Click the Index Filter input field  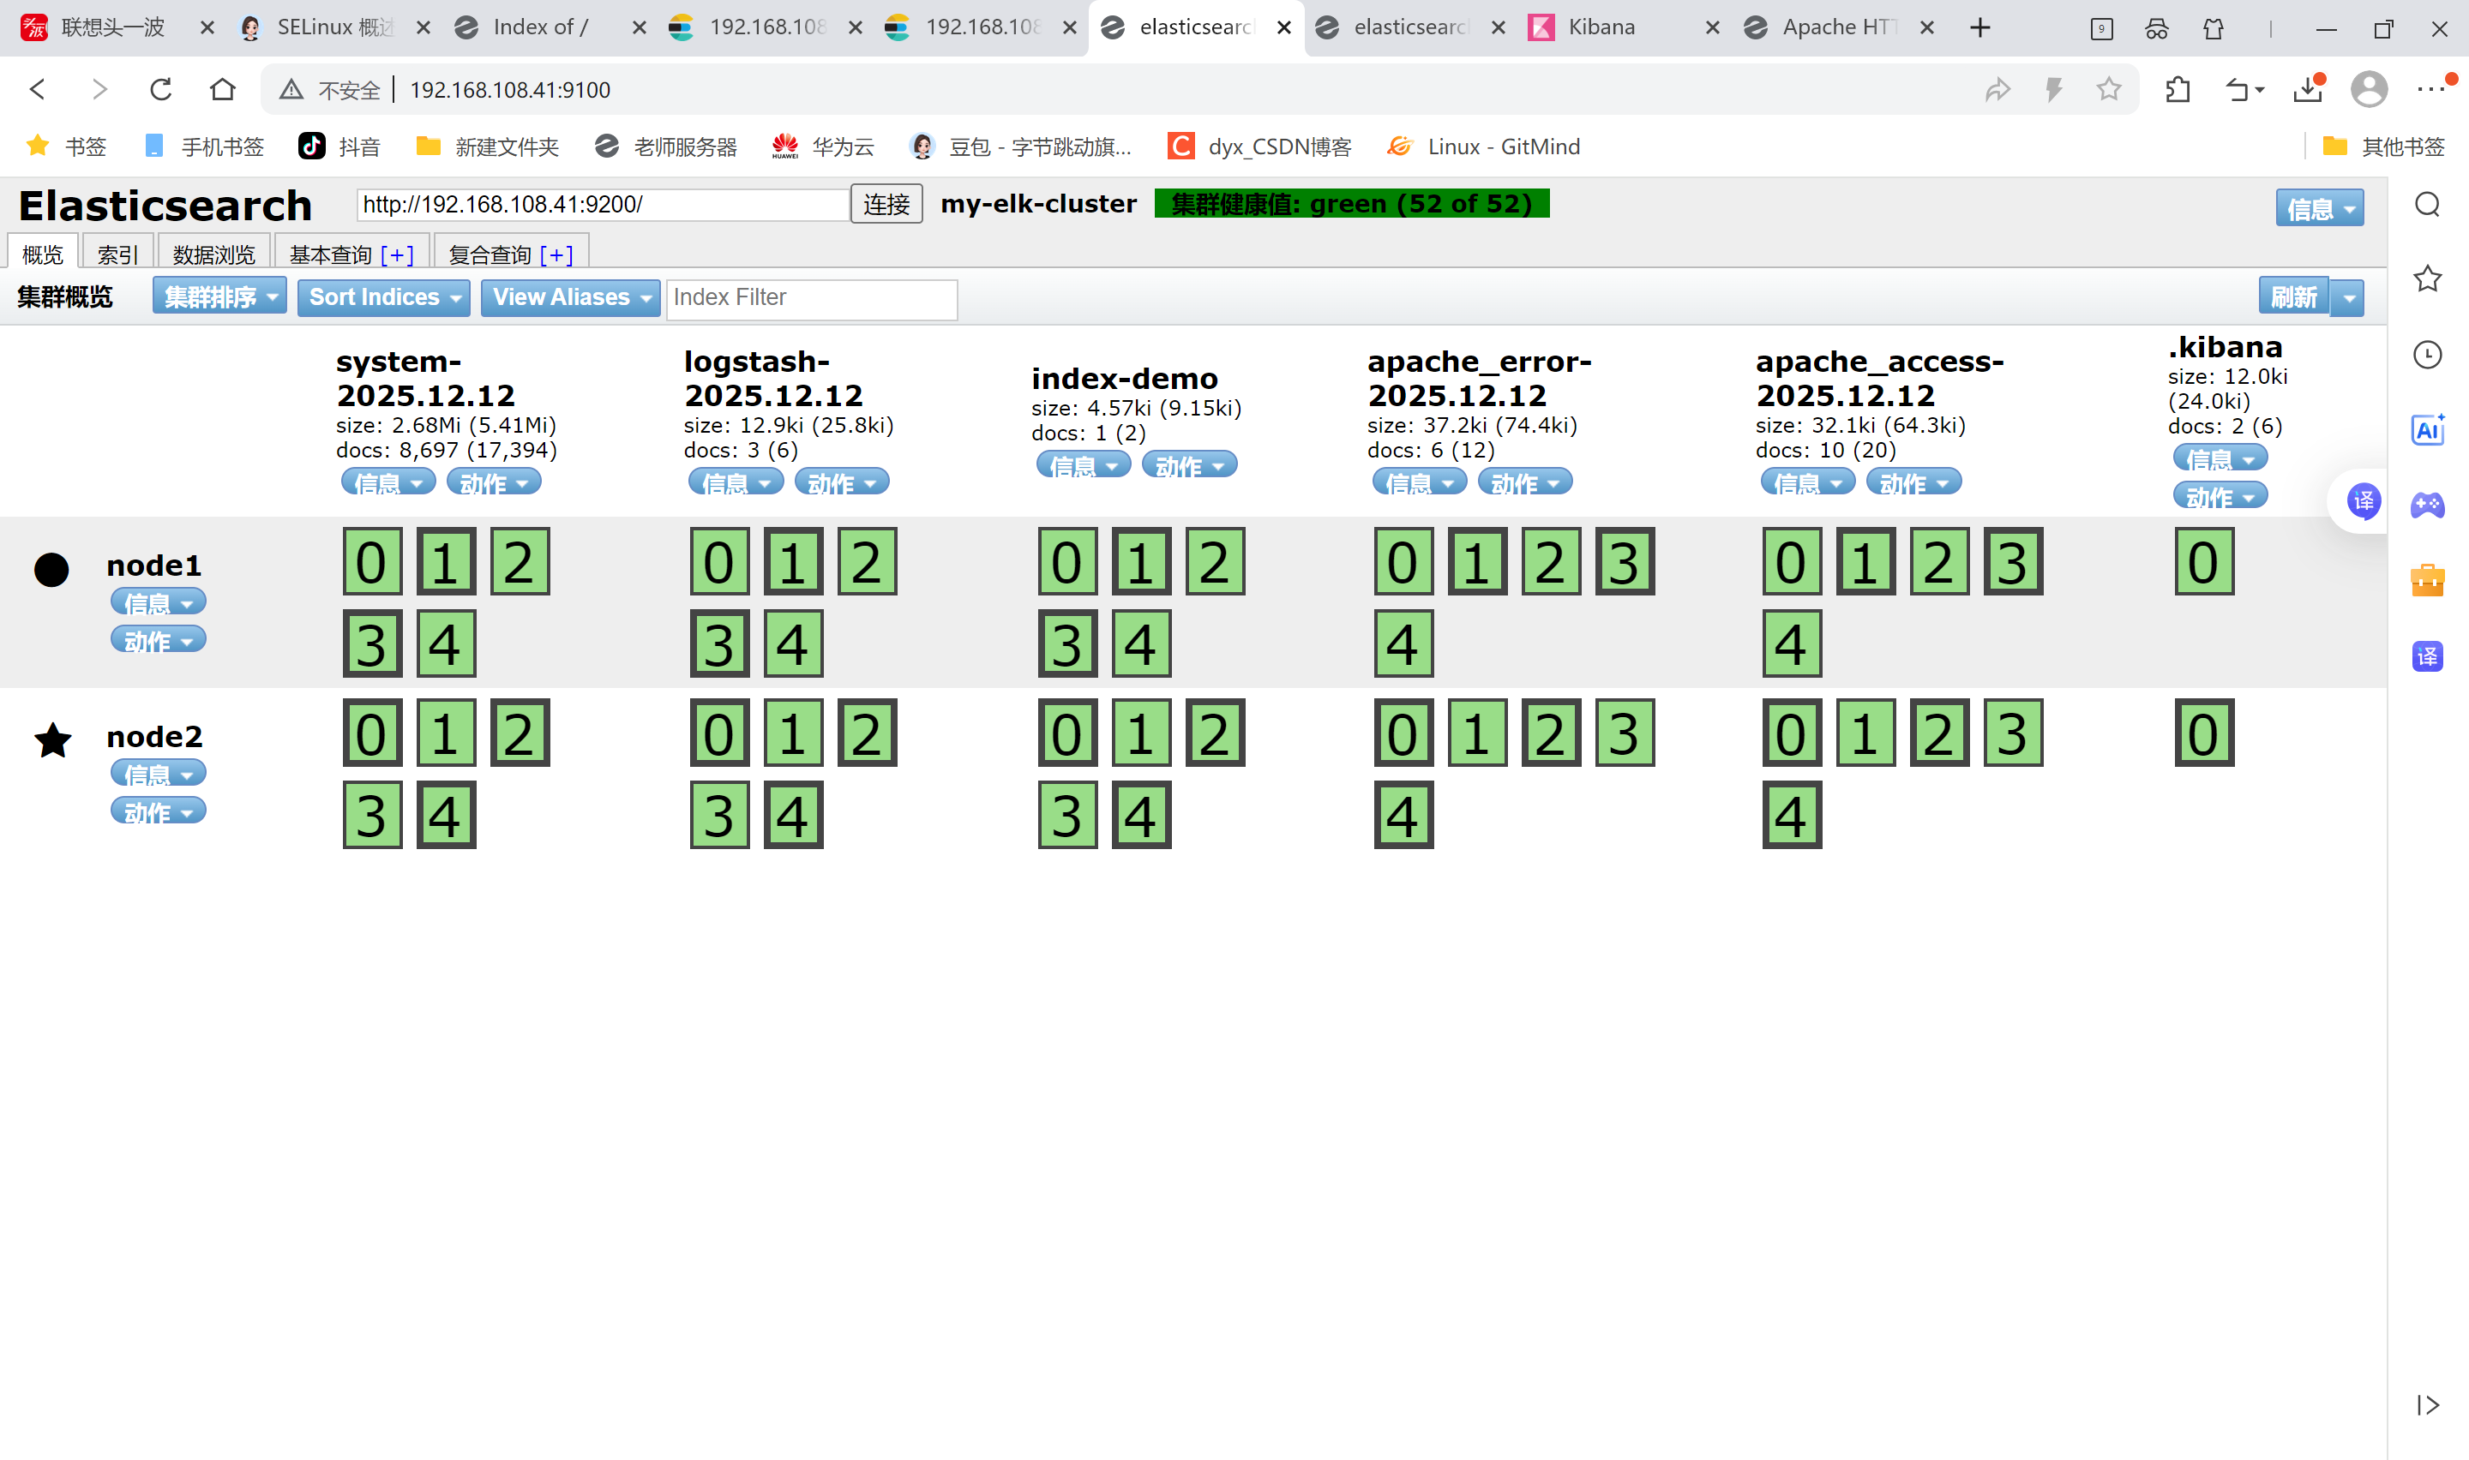click(x=811, y=298)
